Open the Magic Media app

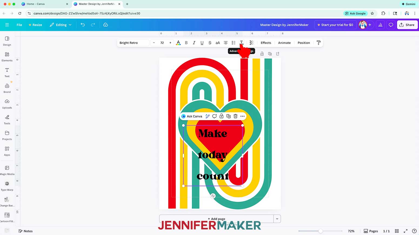(x=7, y=170)
